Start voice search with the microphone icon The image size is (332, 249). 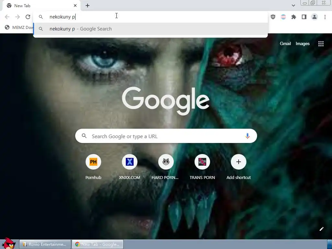coord(247,136)
